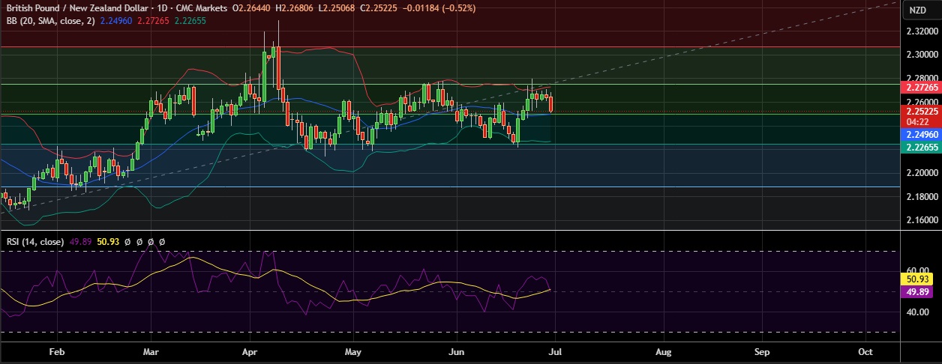
Task: Open the RSI (14, close) indicator legend
Action: 35,242
